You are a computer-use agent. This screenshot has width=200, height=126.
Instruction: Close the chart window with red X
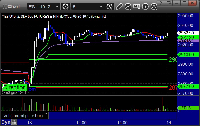tap(192, 3)
